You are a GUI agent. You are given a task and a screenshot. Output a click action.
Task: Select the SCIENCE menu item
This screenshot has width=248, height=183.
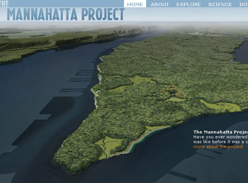[220, 4]
